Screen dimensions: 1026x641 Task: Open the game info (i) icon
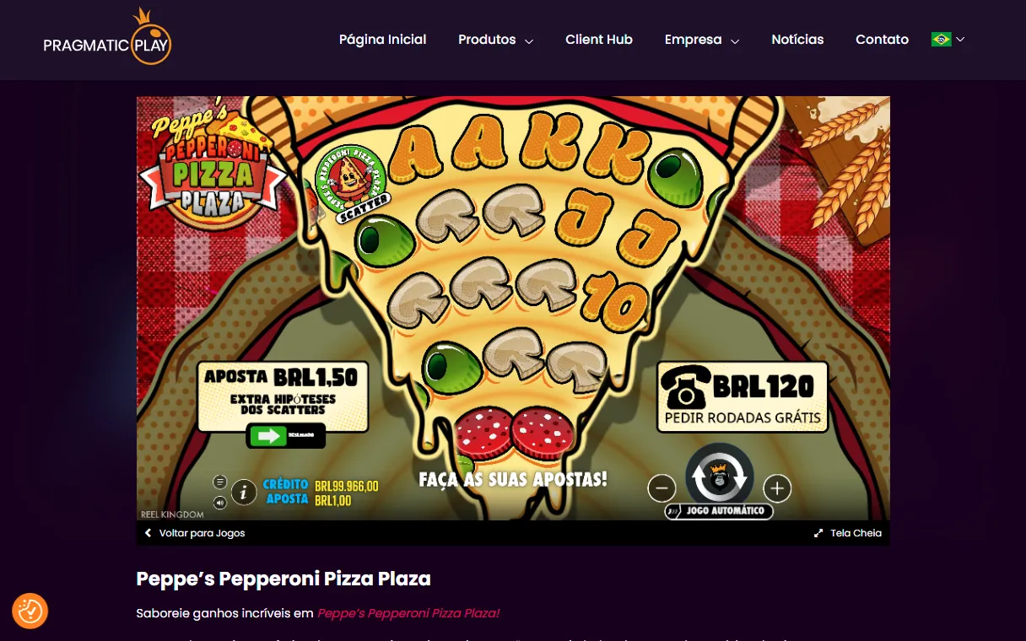coord(244,491)
